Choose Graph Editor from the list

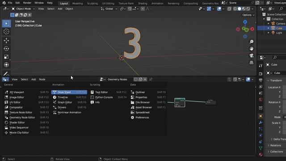tap(69, 102)
